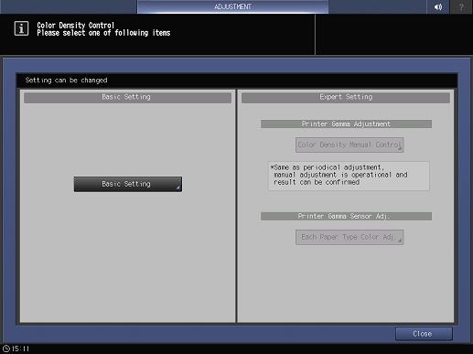Click the Printer Gamma Adjustment label
Viewport: 473px width, 354px height.
tap(346, 123)
